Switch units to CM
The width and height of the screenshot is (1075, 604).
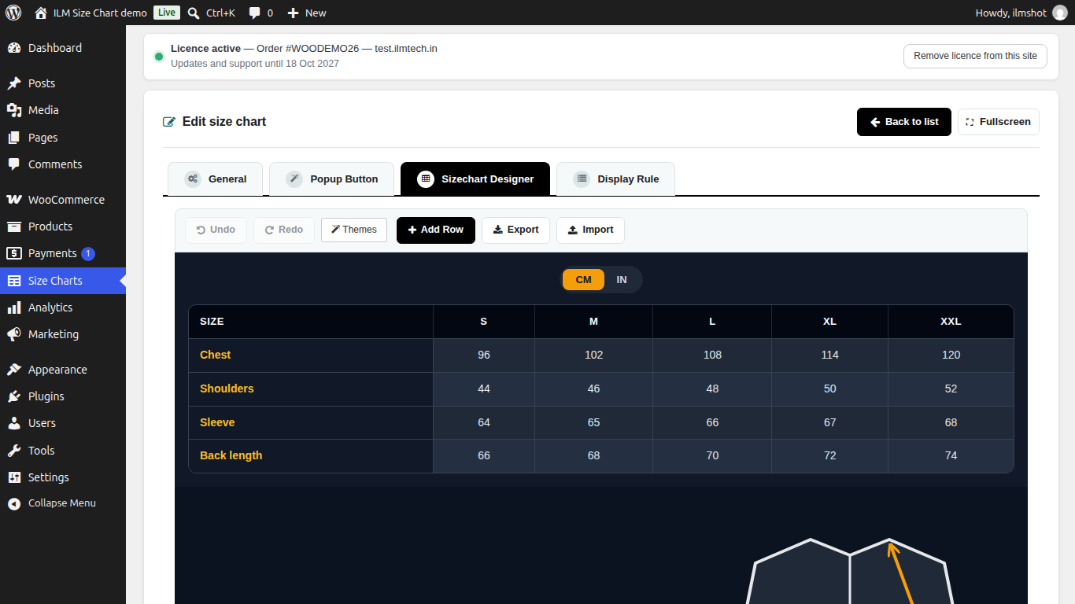point(583,280)
